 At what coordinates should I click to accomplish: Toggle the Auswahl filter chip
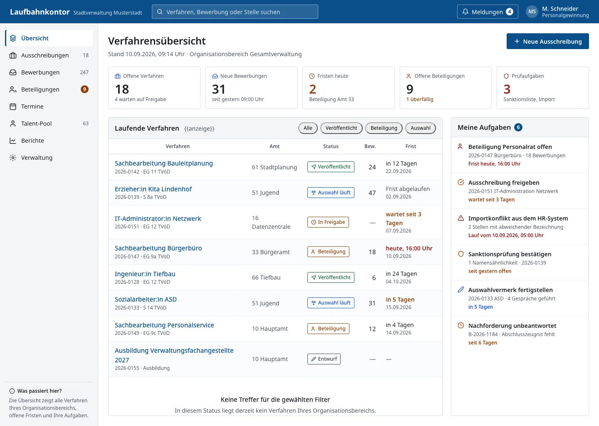pos(421,128)
